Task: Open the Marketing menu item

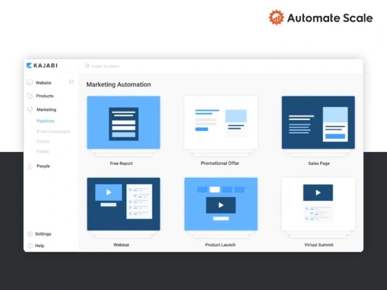Action: pos(46,110)
